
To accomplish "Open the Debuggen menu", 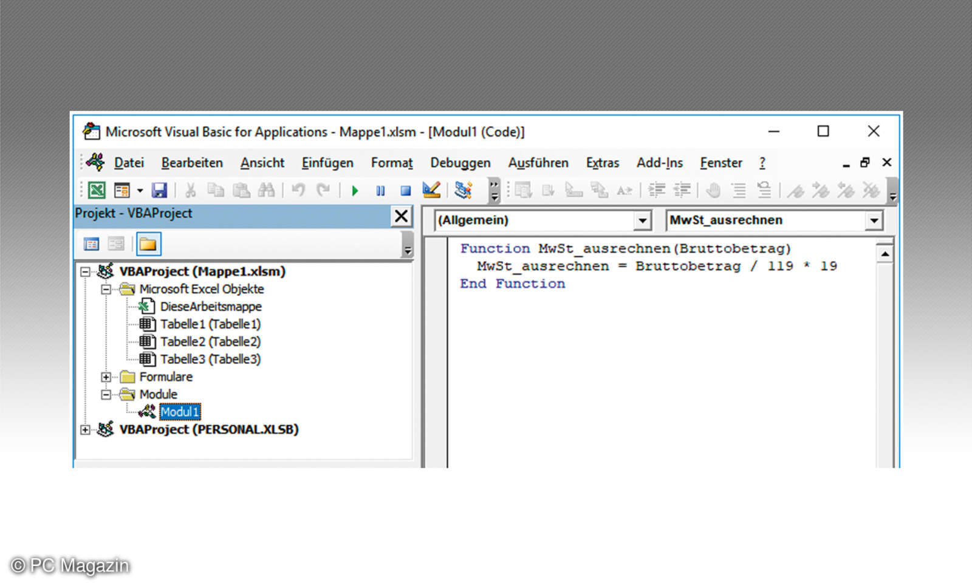I will [460, 163].
